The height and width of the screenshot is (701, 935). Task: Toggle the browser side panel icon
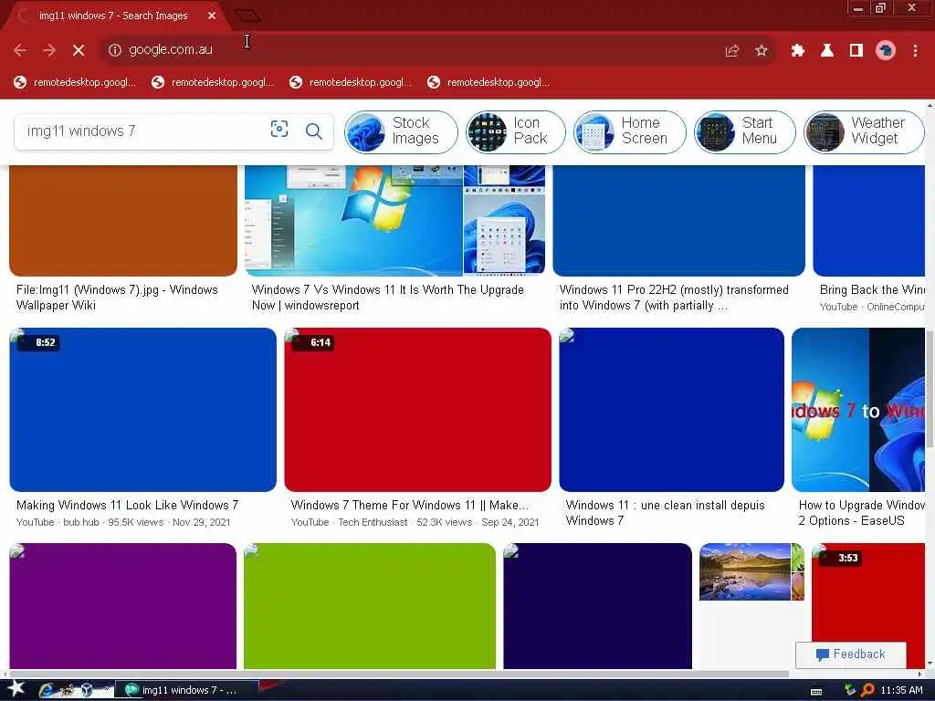pos(856,51)
